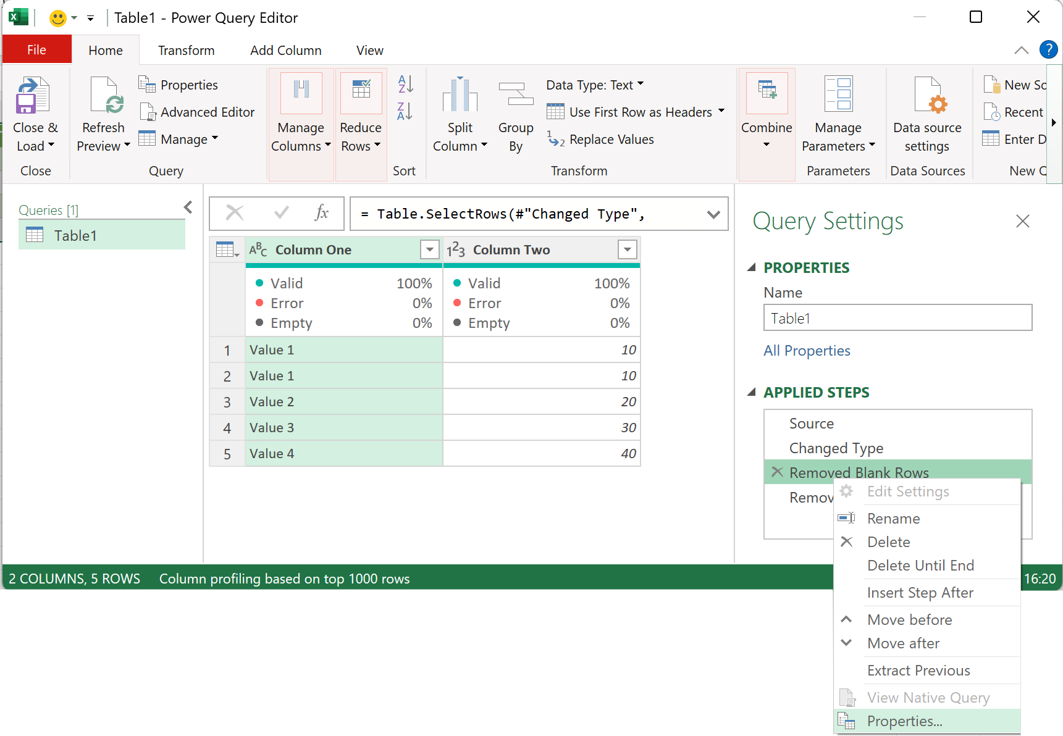Switch to the View tab
The height and width of the screenshot is (736, 1063).
click(370, 50)
